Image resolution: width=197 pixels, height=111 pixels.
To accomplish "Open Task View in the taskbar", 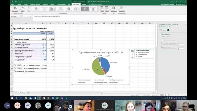I will point(16,98).
